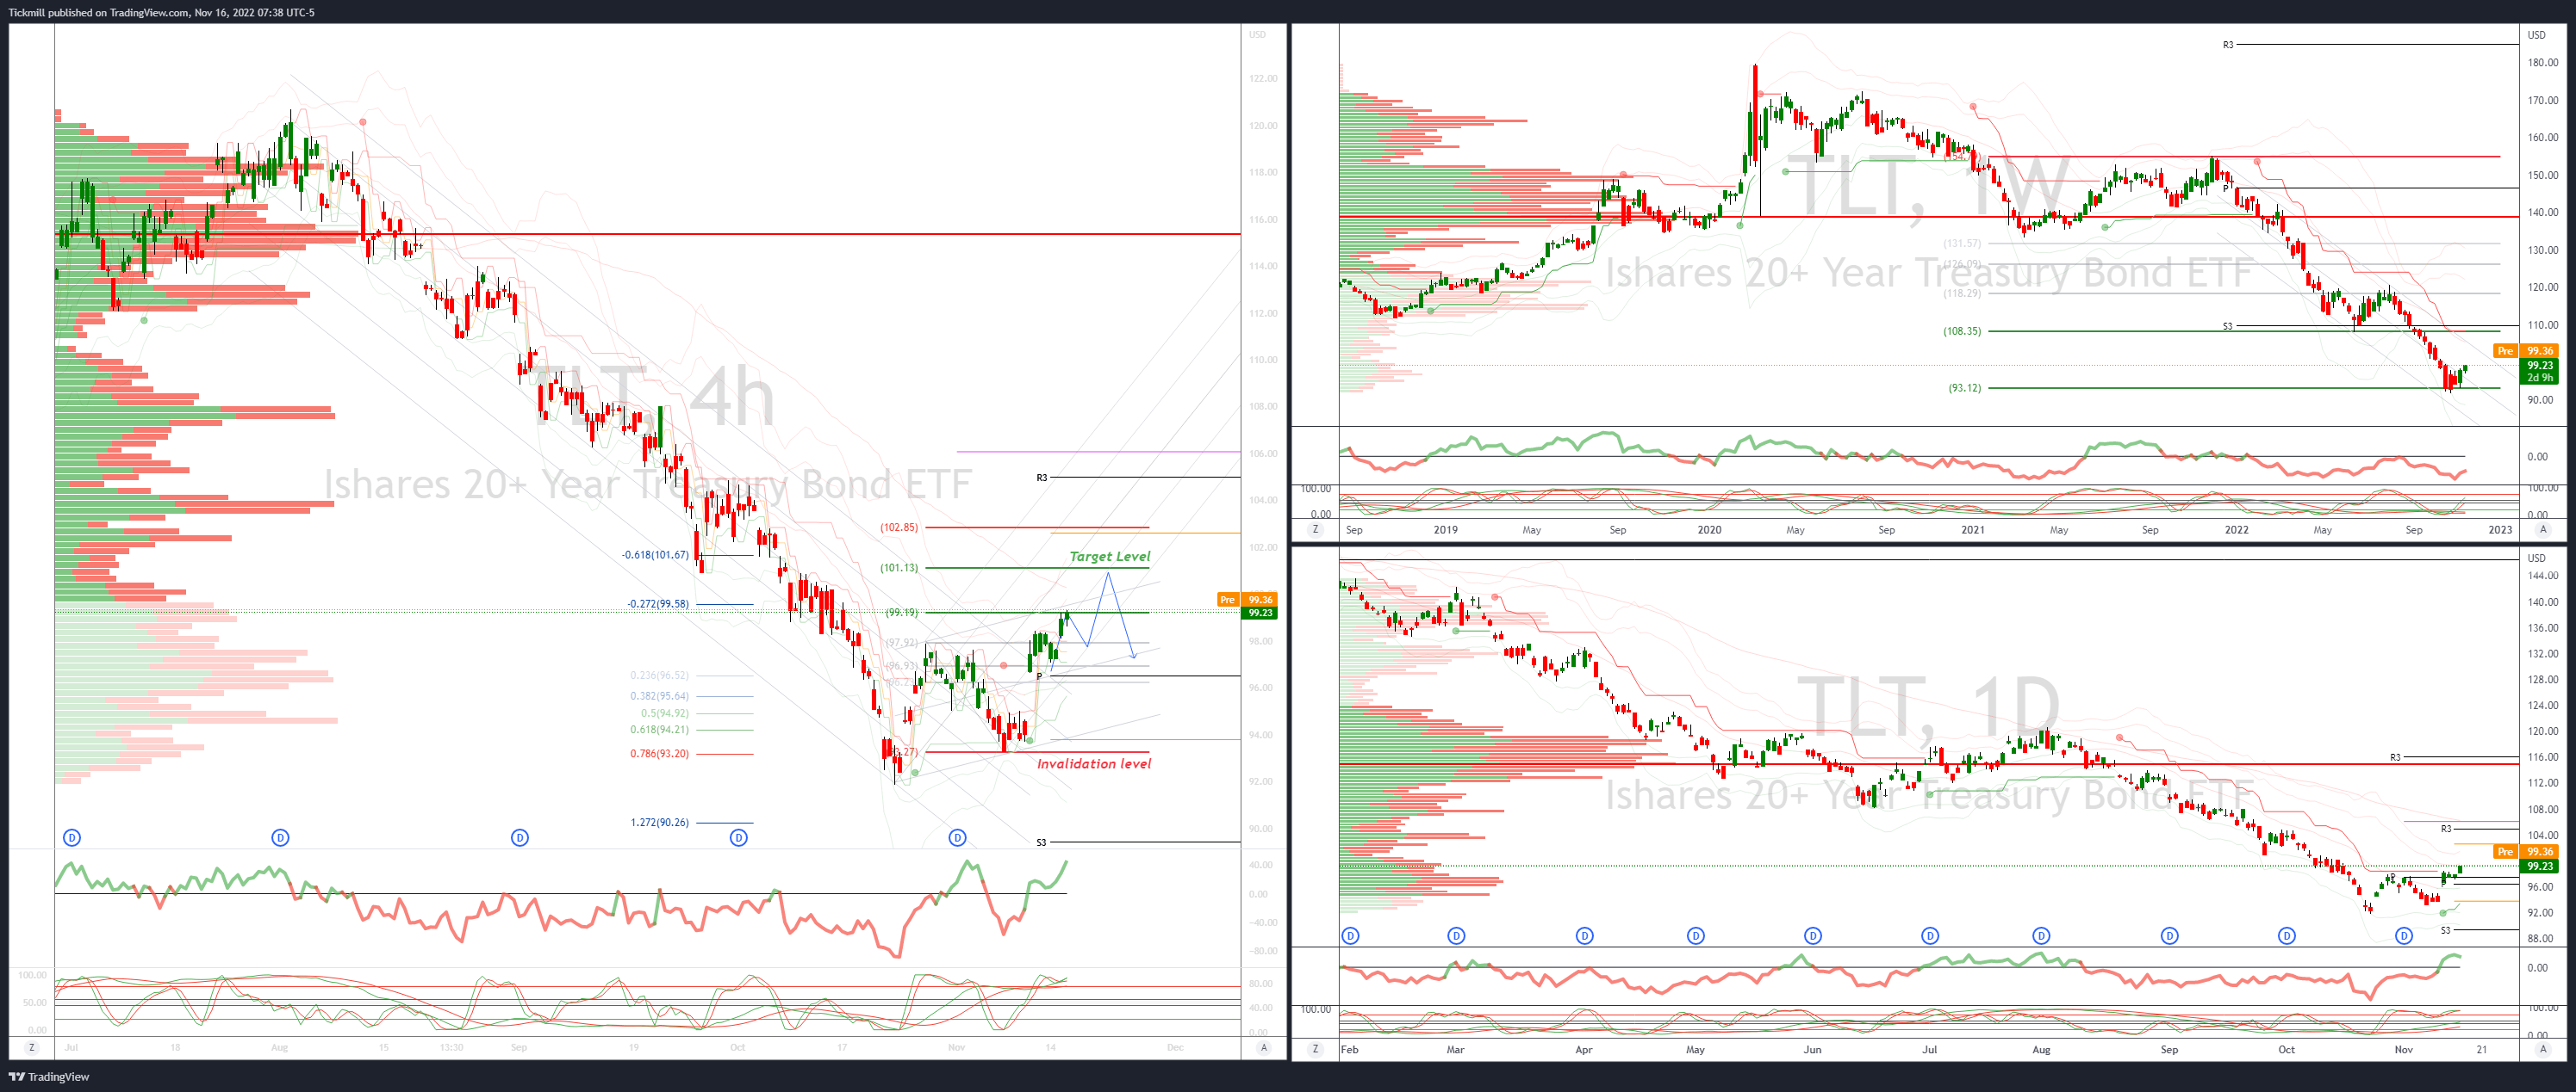Click November dividend marker on 4h chart
The height and width of the screenshot is (1092, 2576).
pos(958,837)
